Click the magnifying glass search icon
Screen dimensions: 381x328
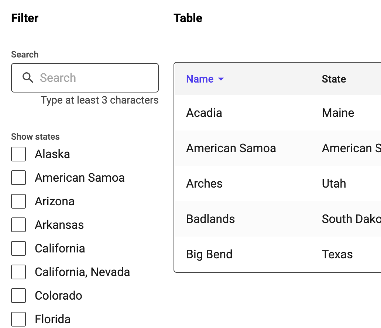click(x=28, y=78)
